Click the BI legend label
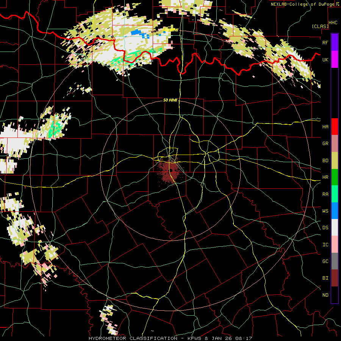341x341 pixels. [325, 278]
